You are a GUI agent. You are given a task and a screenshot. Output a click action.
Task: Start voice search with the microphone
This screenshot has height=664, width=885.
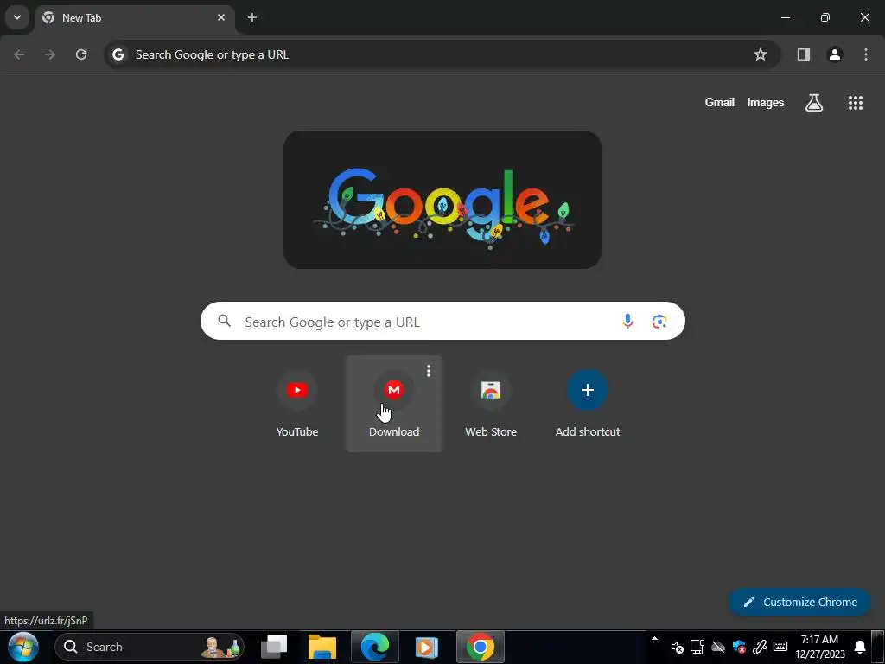tap(627, 322)
